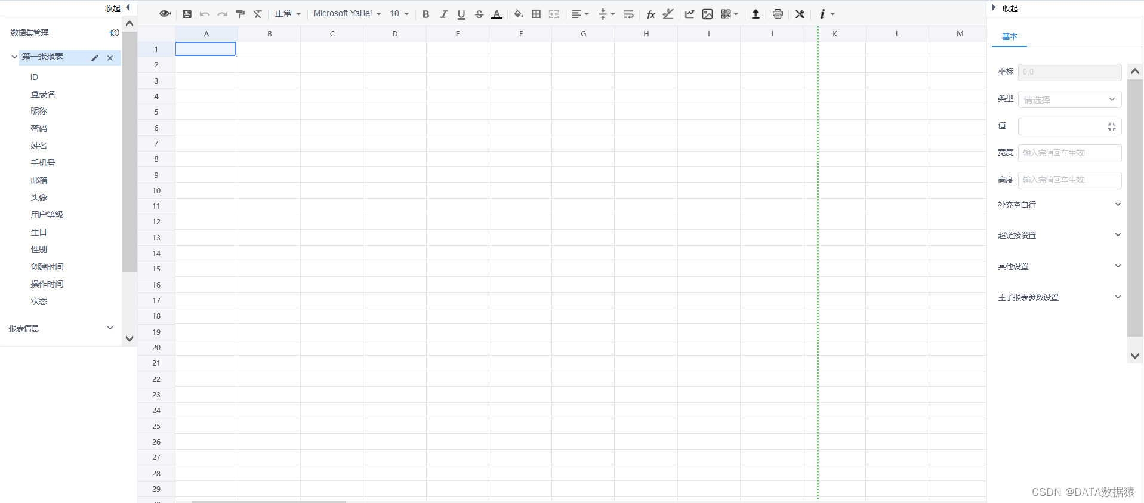The height and width of the screenshot is (503, 1144).
Task: Open the horizontal alignment dropdown
Action: click(x=580, y=14)
